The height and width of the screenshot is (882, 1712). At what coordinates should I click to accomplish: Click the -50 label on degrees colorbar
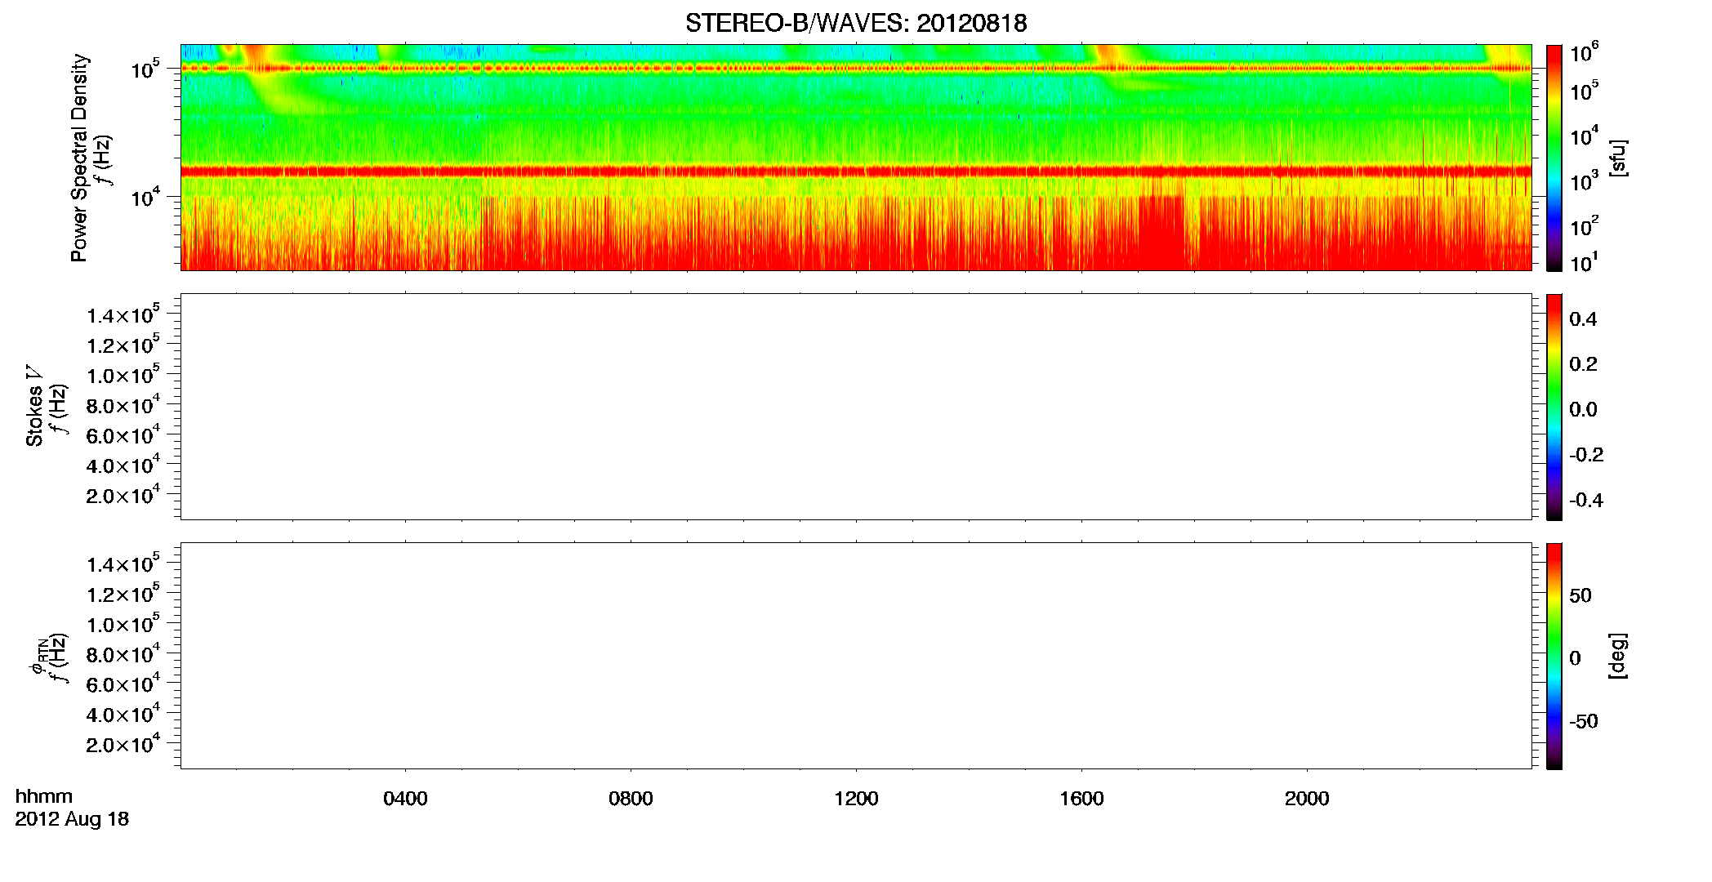click(1584, 721)
